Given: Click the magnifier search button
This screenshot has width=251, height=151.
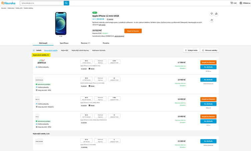Looking at the screenshot, I should (66, 3).
